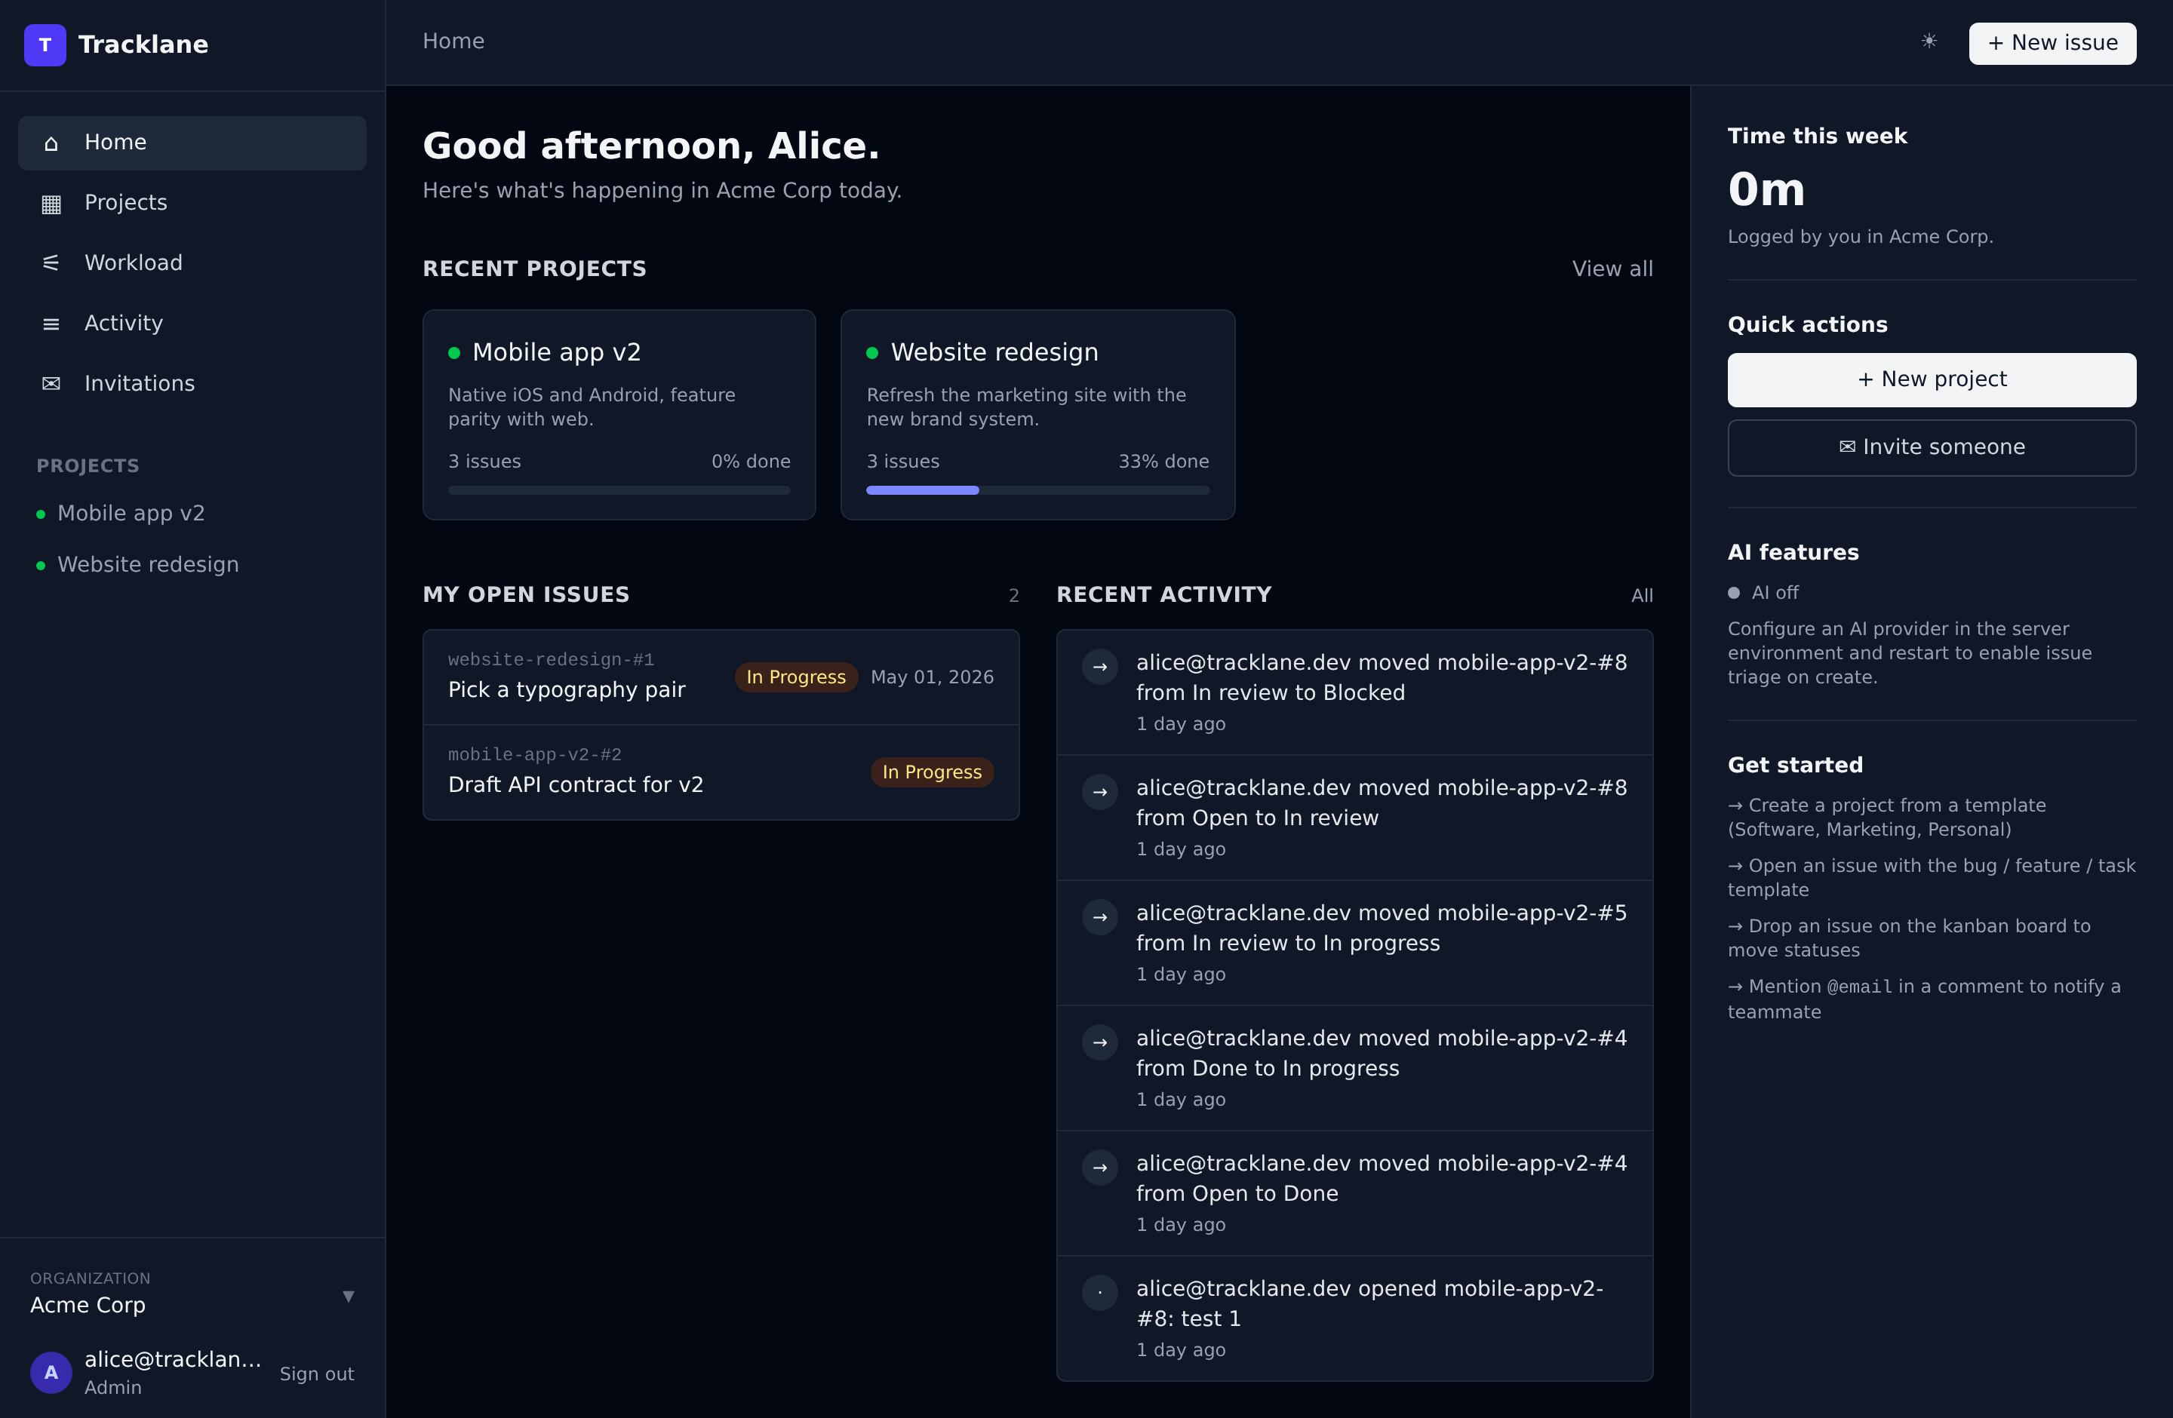This screenshot has height=1418, width=2173.
Task: Click Create a project from a template tip
Action: pos(1886,818)
